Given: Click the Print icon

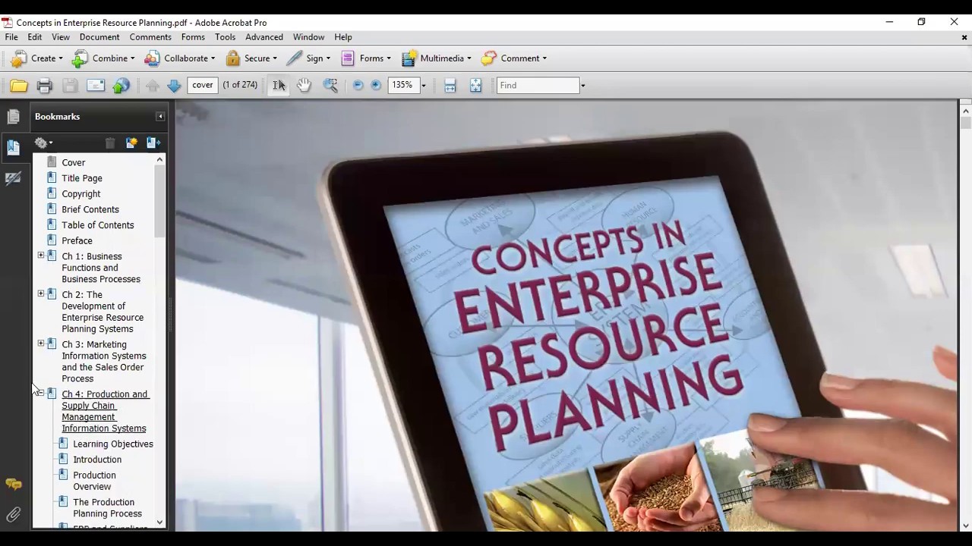Looking at the screenshot, I should (x=44, y=86).
